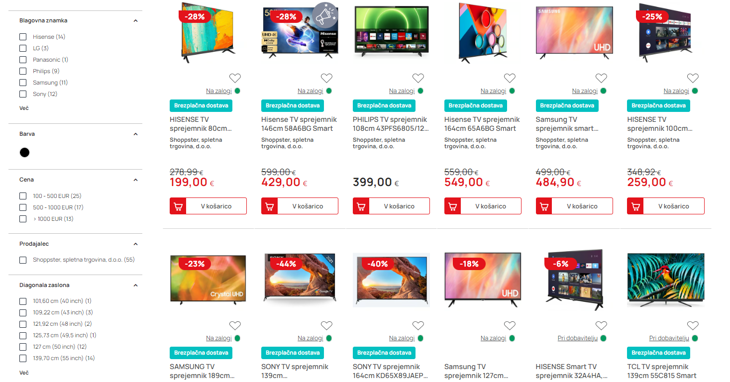The width and height of the screenshot is (730, 382).
Task: Show more brands via Več link
Action: (x=24, y=108)
